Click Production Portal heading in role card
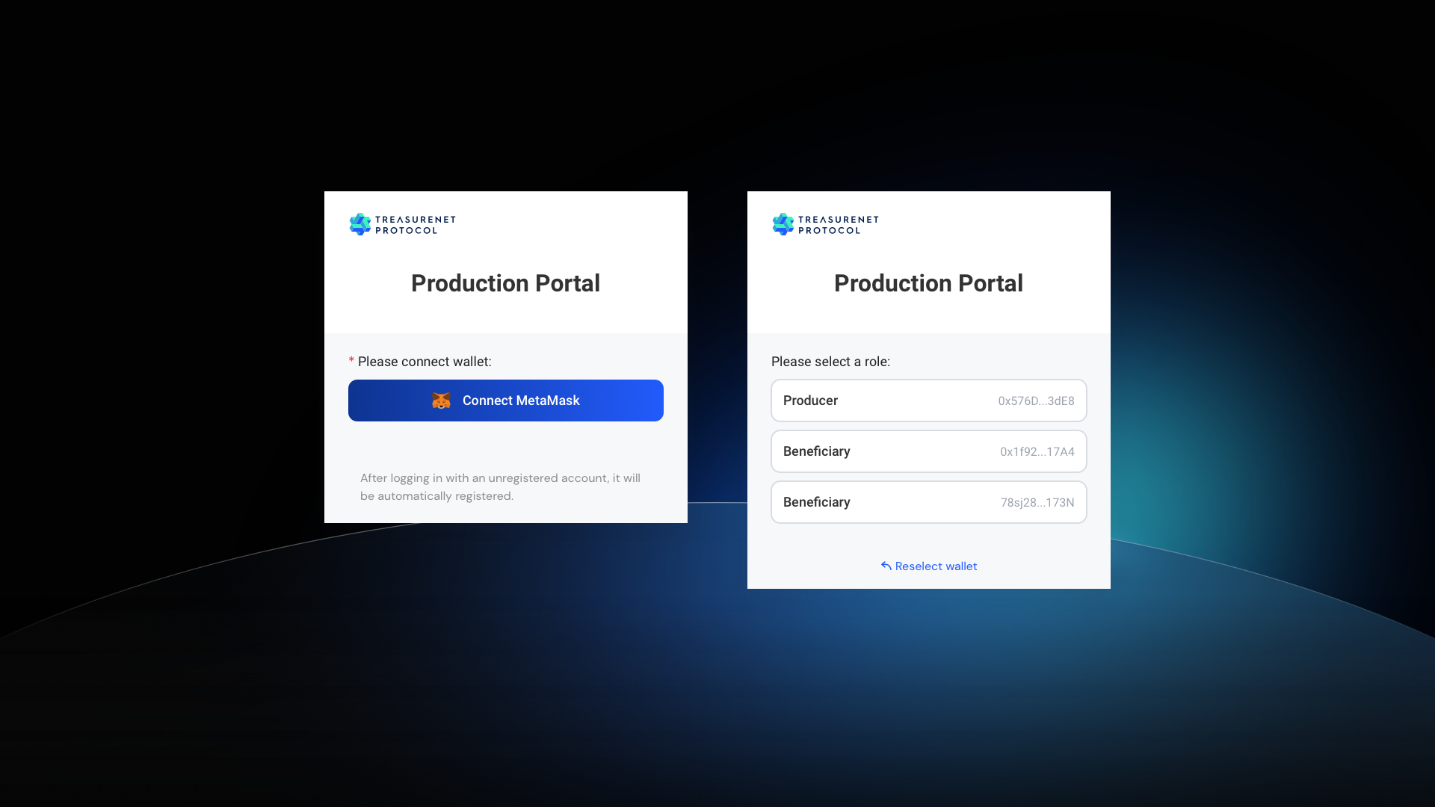The width and height of the screenshot is (1435, 807). 928,283
